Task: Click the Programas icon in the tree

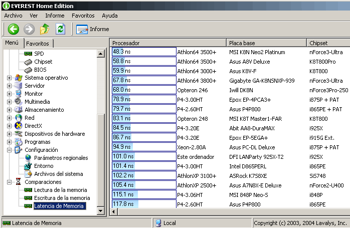Action: click(19, 142)
